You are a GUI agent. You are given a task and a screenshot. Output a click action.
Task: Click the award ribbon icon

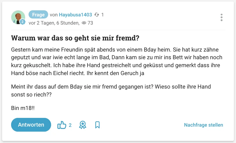tap(83, 125)
